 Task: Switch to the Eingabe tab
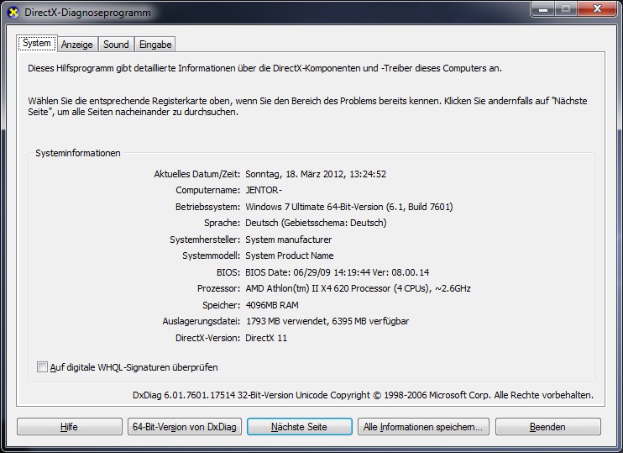point(155,45)
